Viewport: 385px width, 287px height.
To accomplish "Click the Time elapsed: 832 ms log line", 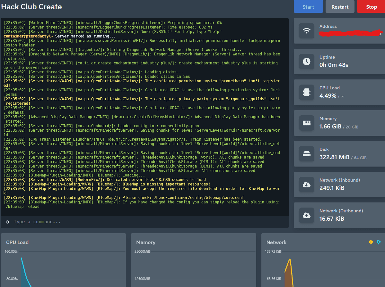I will 108,27.
